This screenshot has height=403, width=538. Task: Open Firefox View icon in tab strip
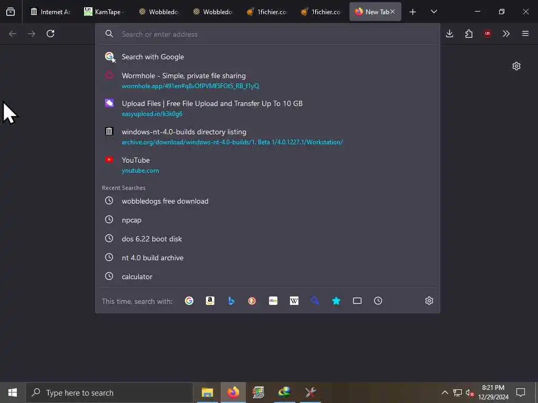[x=11, y=12]
